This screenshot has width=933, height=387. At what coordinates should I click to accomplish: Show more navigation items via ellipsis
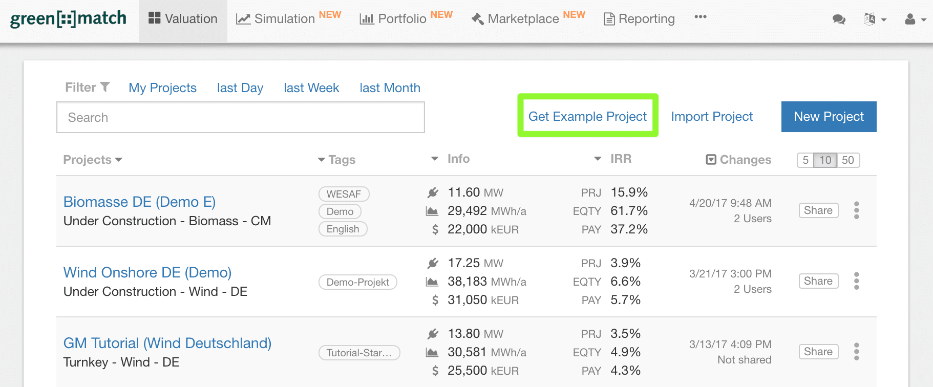[701, 17]
